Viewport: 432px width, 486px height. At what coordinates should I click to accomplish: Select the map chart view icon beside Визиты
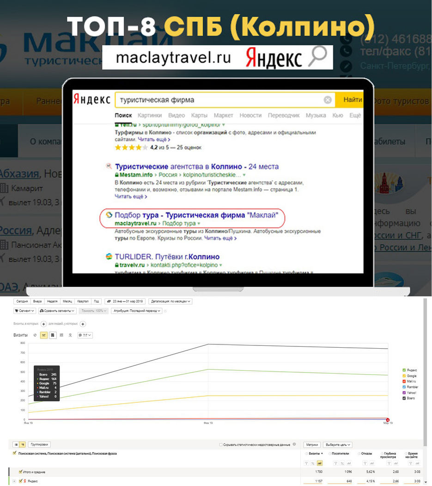(70, 335)
